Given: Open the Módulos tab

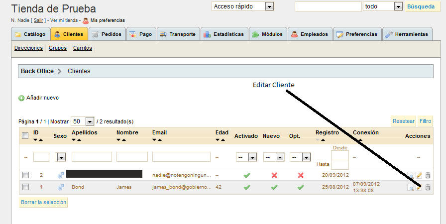Looking at the screenshot, I should click(268, 34).
